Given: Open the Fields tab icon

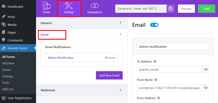Looking at the screenshot, I should pos(46,6).
